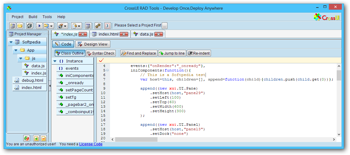Close the index.html editor tab

(x=124, y=34)
